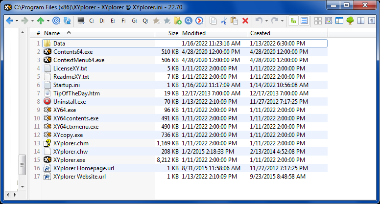Open the Back history dropdown arrow
The width and height of the screenshot is (380, 204).
click(x=17, y=21)
